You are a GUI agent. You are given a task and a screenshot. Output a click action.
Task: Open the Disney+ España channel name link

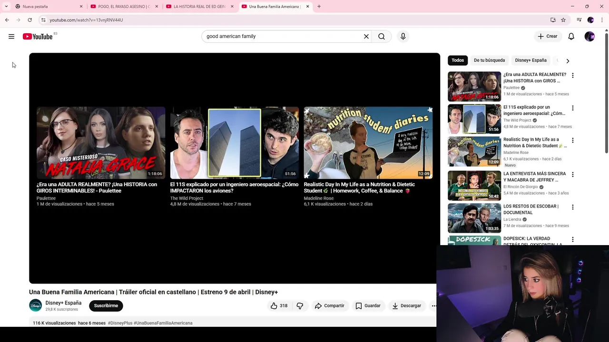pos(63,303)
